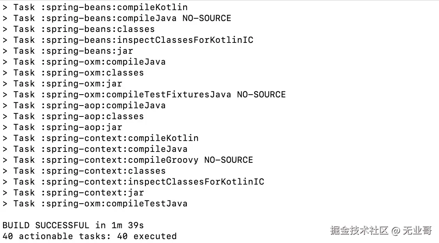Select the spring-beans:jar task line
Viewport: 439px width, 243px height.
67,51
